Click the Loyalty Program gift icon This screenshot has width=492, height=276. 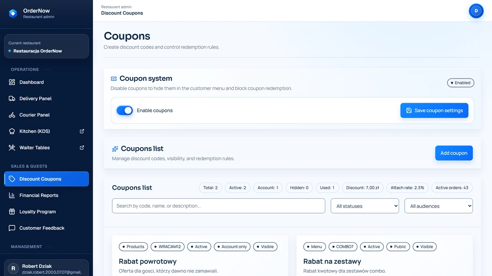[12, 212]
